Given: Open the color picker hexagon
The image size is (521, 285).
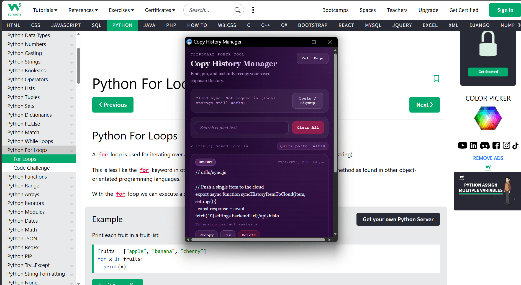Looking at the screenshot, I should click(488, 118).
